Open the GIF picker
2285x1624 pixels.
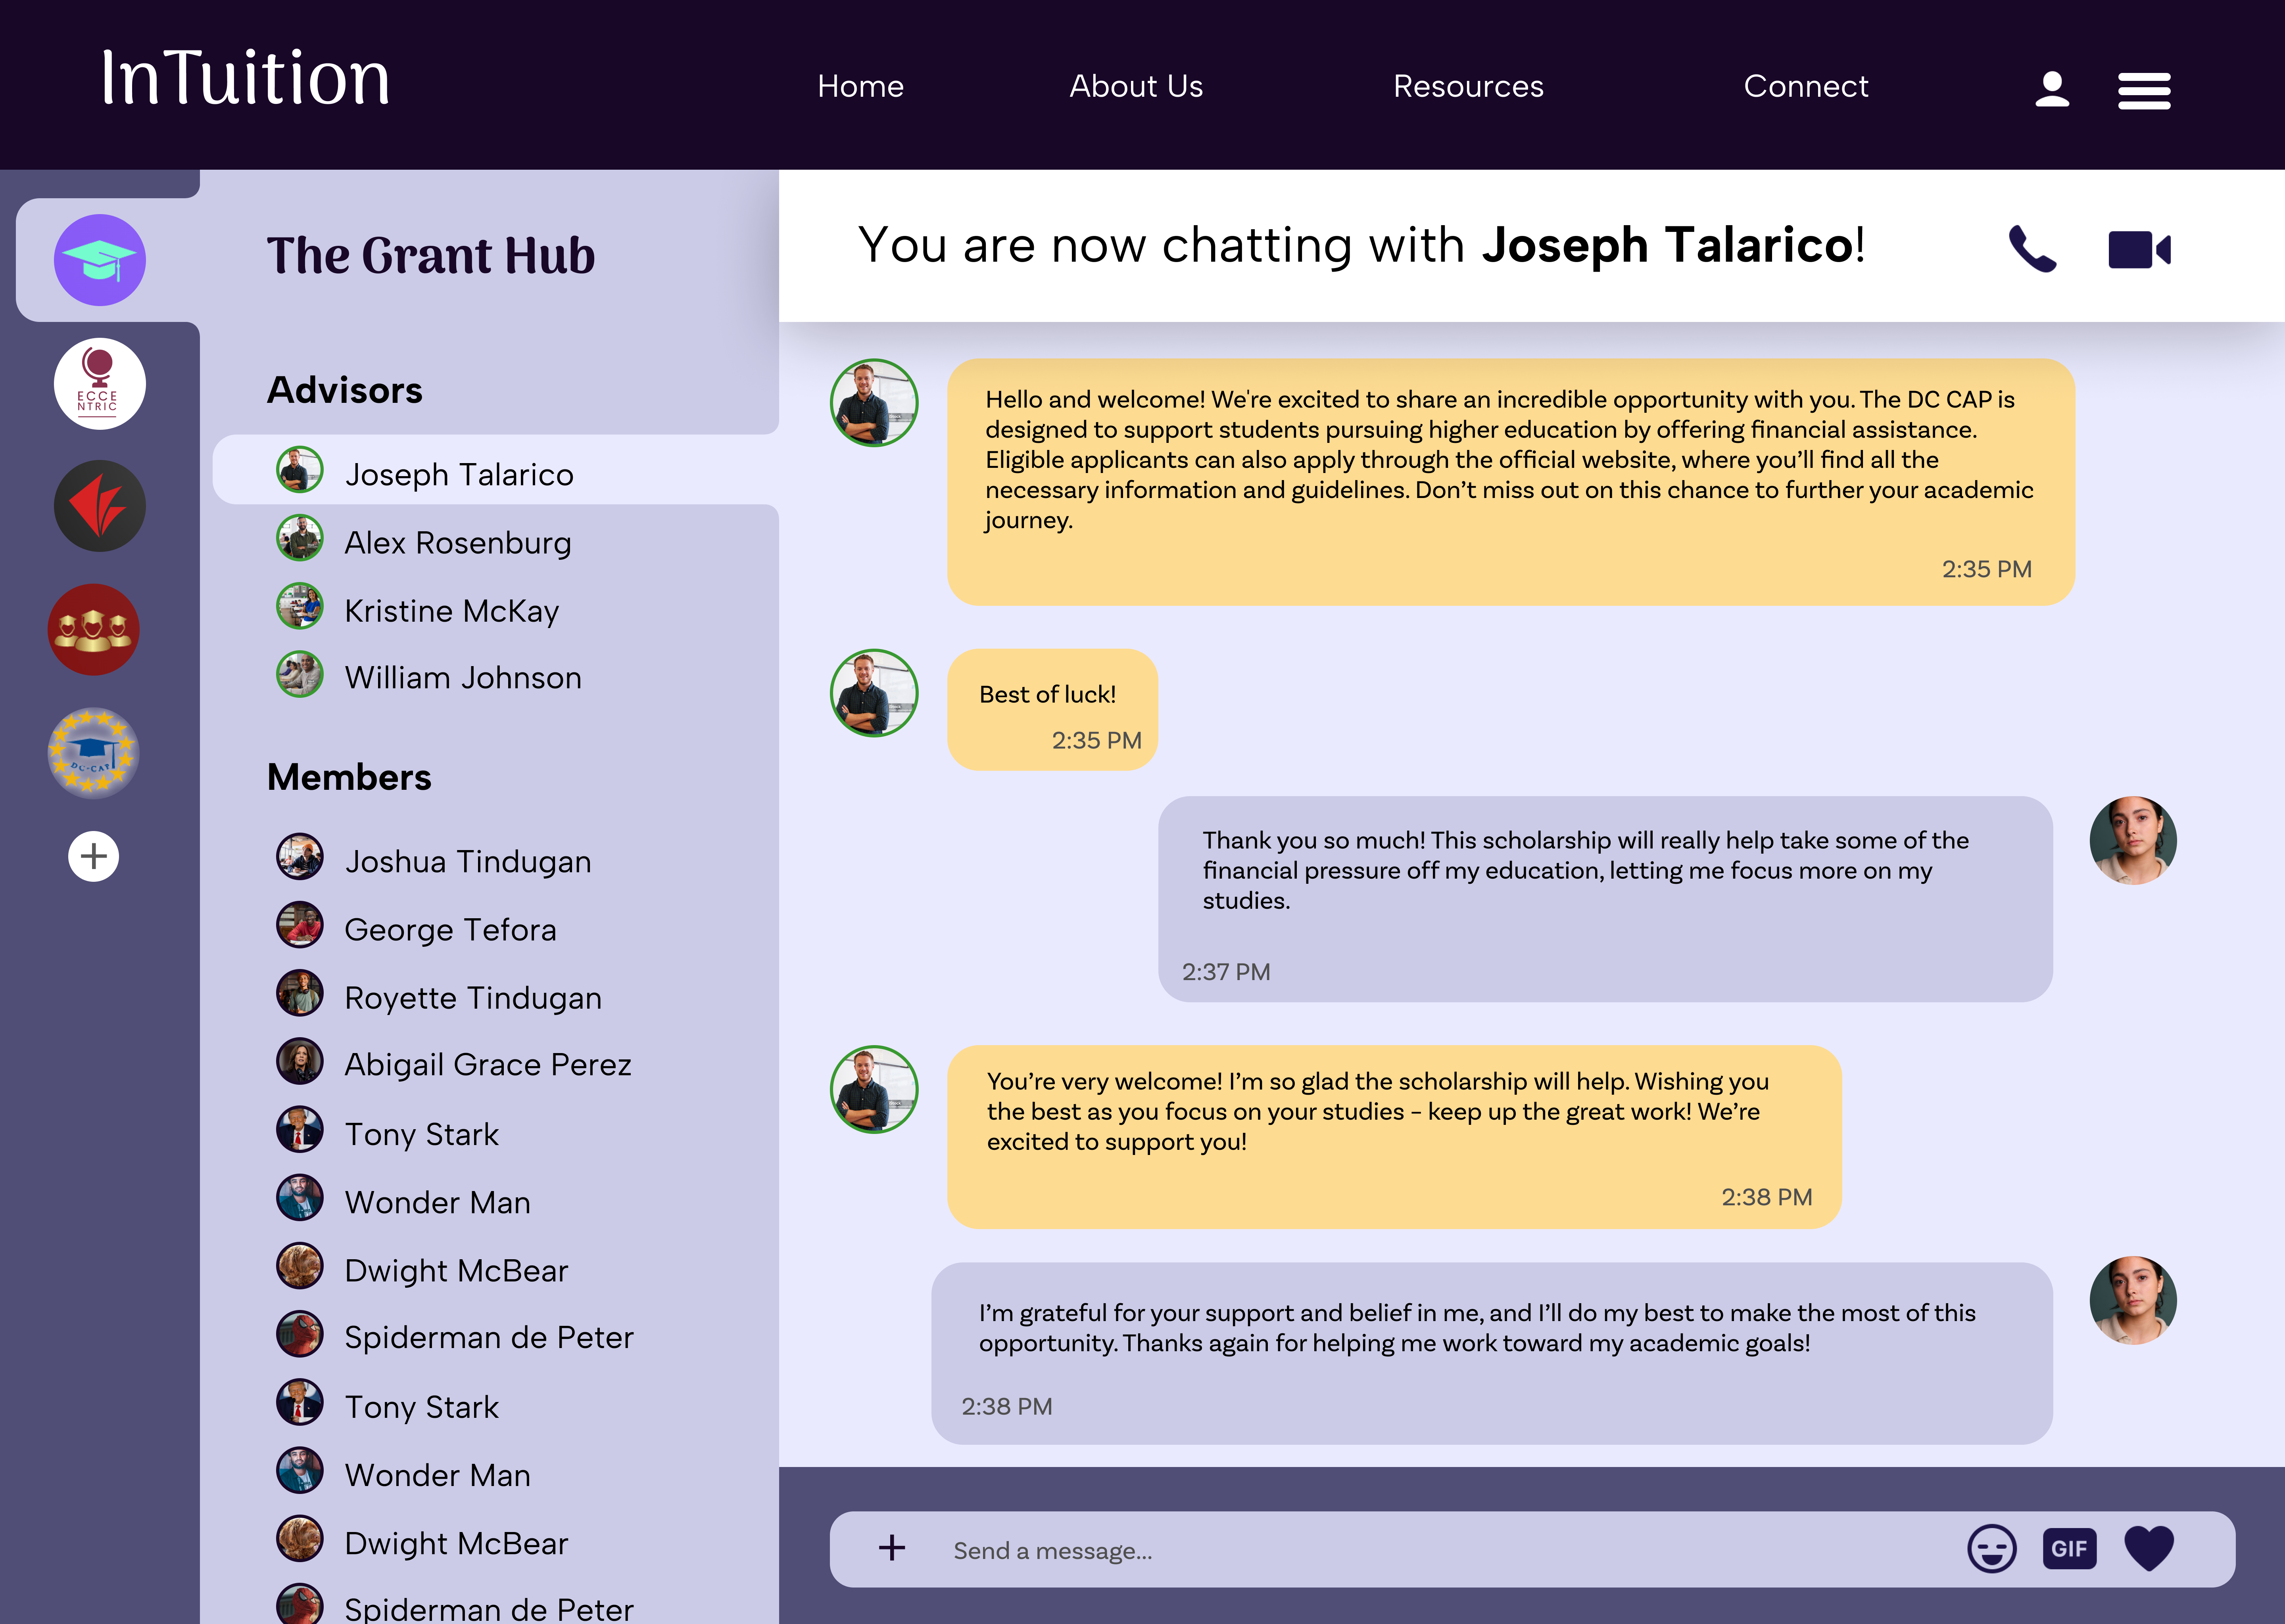point(2070,1549)
